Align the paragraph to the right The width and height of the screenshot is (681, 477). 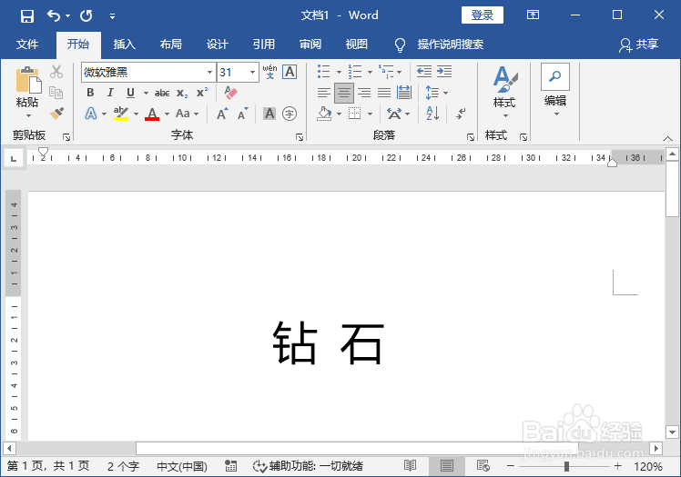364,93
